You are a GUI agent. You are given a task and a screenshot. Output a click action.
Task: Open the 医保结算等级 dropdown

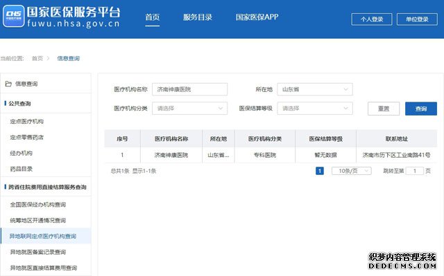point(315,109)
